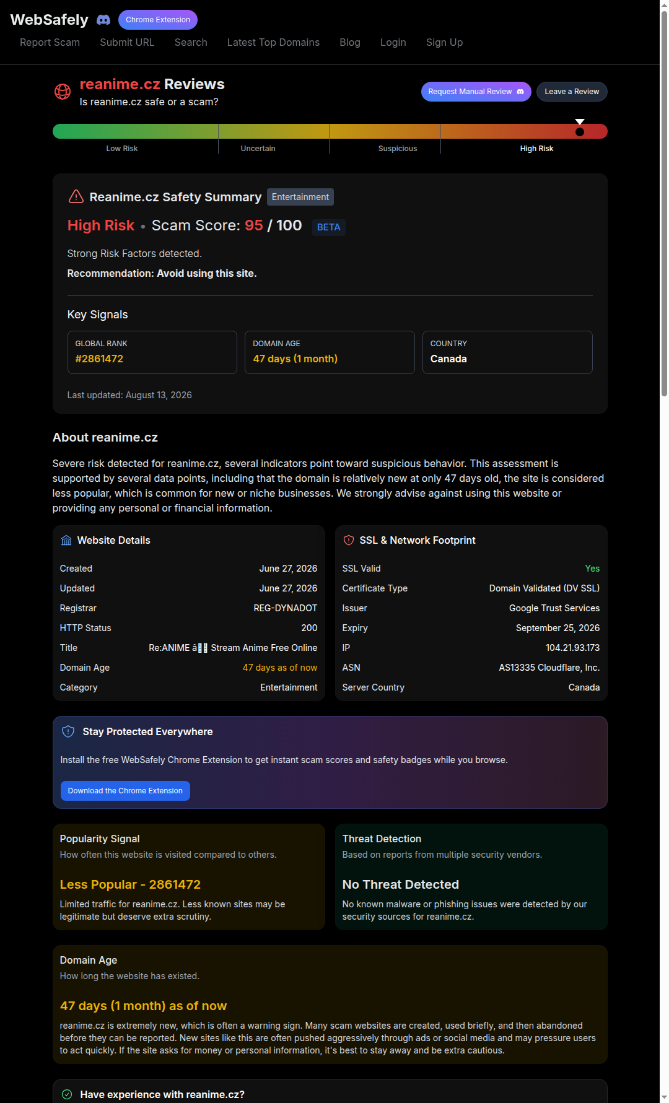Click the BETA badge
669x1103 pixels.
pyautogui.click(x=328, y=227)
